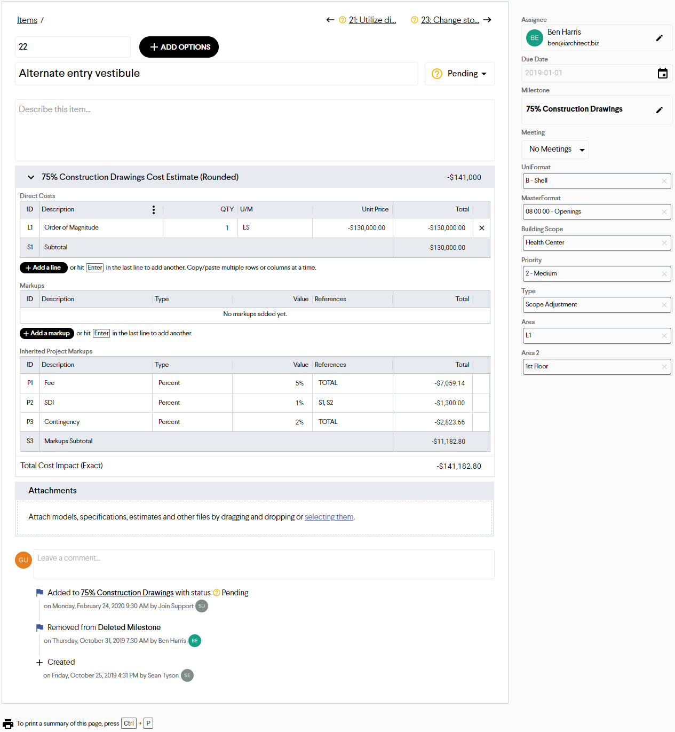Screen dimensions: 675x732
Task: Edit the 75% Construction Drawings milestone pencil icon
Action: 659,109
